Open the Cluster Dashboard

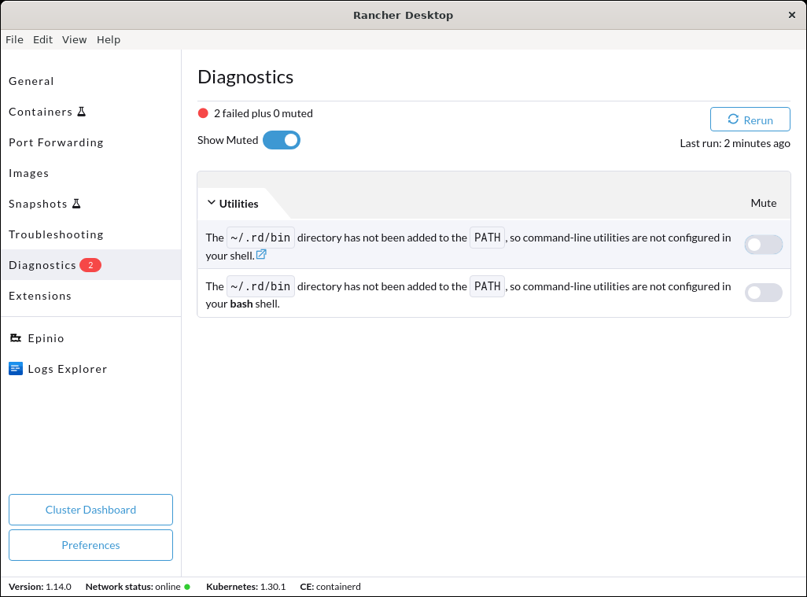(x=90, y=510)
